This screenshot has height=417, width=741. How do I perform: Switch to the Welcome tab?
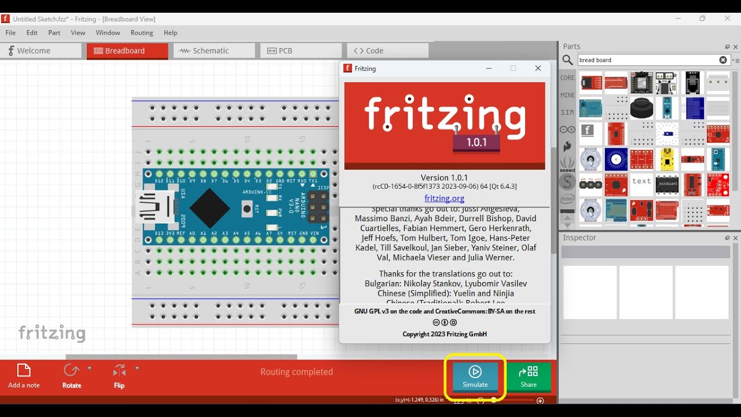(41, 51)
